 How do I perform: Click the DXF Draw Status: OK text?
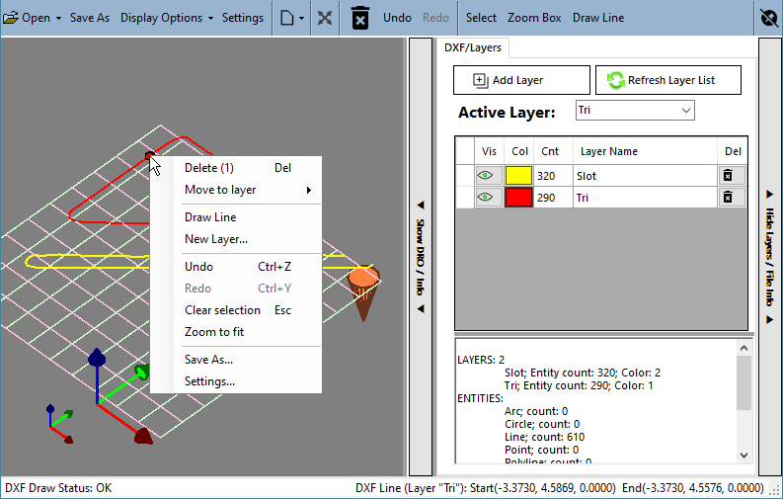tap(58, 488)
